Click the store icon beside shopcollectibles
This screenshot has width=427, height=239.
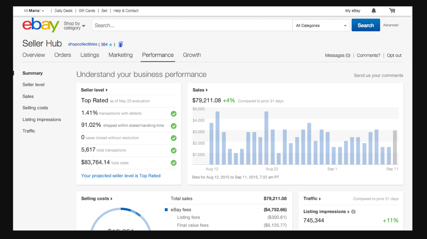click(121, 44)
